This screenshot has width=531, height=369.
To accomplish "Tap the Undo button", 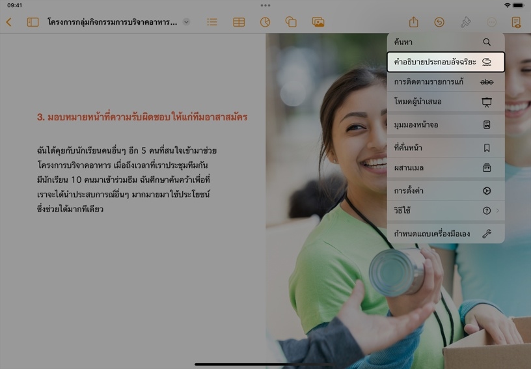I will 439,22.
